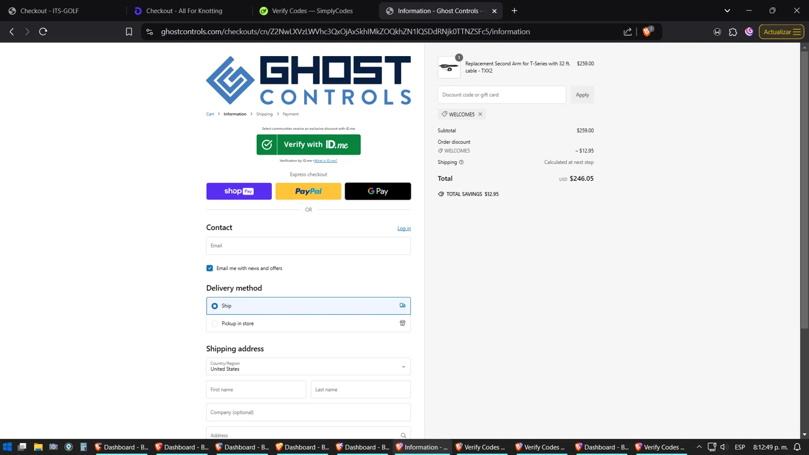Focus the First name field
The width and height of the screenshot is (809, 455).
tap(256, 390)
